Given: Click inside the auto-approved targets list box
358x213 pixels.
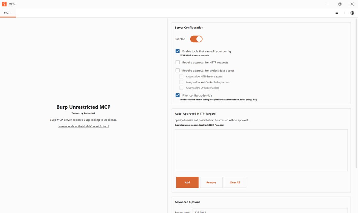Looking at the screenshot, I should (x=261, y=150).
